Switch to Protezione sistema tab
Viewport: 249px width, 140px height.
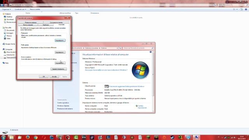click(x=31, y=23)
